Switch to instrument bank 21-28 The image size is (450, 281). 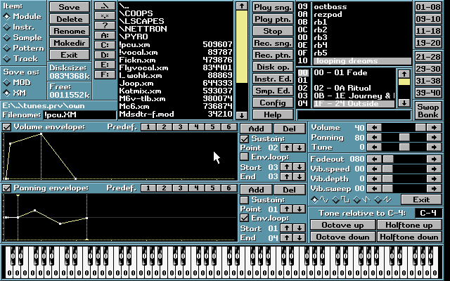[428, 57]
